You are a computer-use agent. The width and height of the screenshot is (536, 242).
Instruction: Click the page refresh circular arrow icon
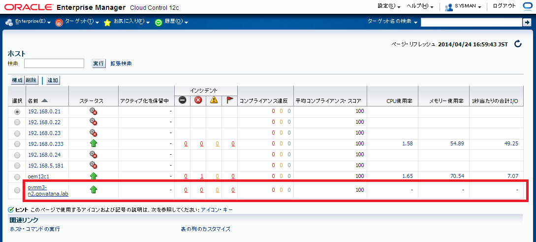518,44
